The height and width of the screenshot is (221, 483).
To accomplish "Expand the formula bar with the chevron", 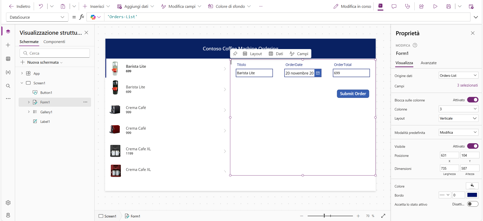I will (476, 17).
